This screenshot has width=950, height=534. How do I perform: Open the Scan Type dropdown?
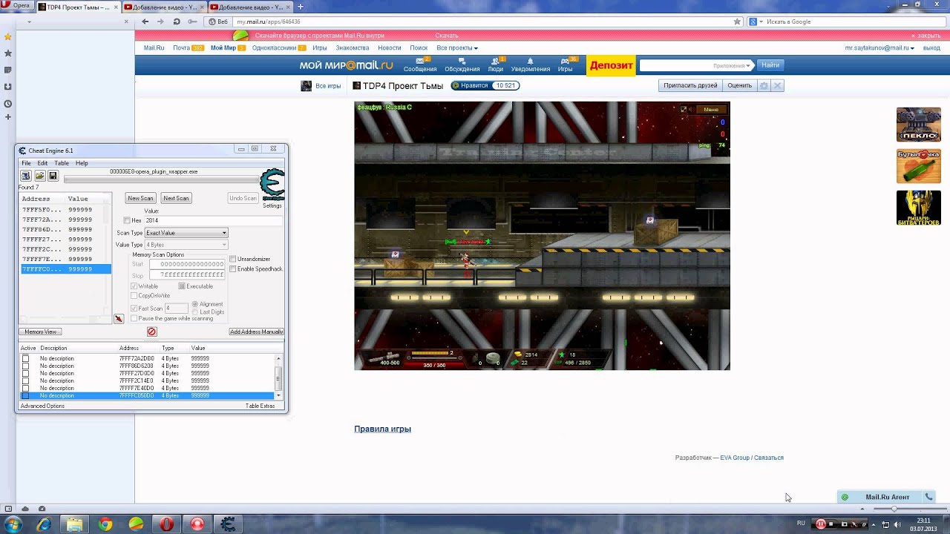click(x=186, y=233)
